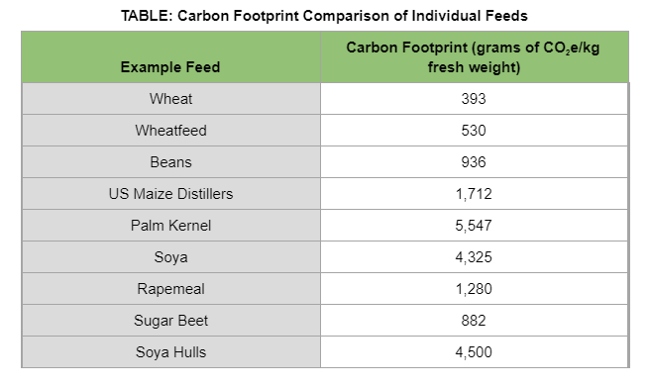Screen dimensions: 649x387
Task: Click the 5,547 value cell
Action: click(474, 226)
